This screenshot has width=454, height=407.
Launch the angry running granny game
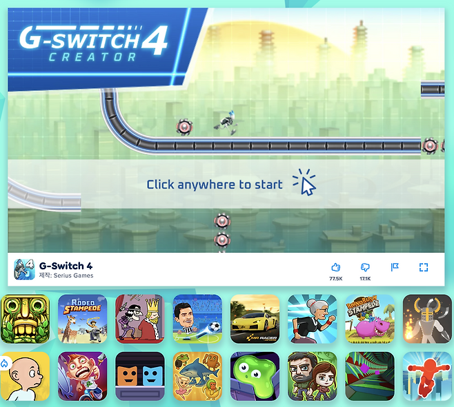click(313, 319)
